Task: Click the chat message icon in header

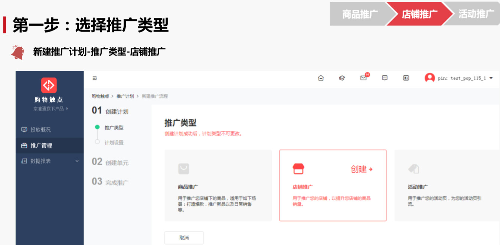Action: [385, 78]
